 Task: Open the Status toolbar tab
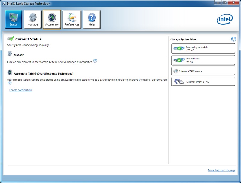(14, 19)
